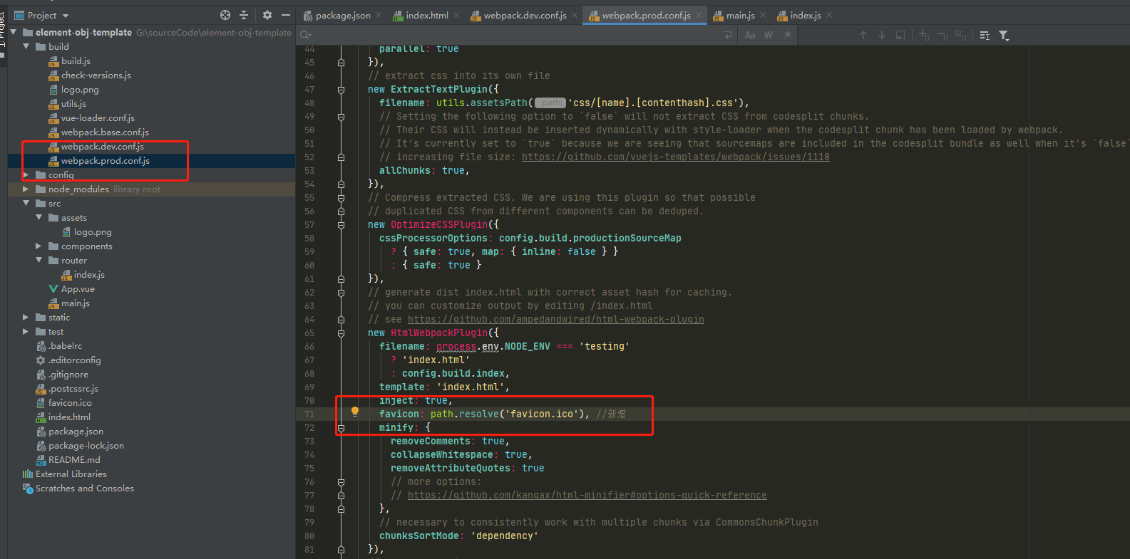The height and width of the screenshot is (559, 1130).
Task: Click the lightbulb intention icon on line 71
Action: (x=355, y=412)
